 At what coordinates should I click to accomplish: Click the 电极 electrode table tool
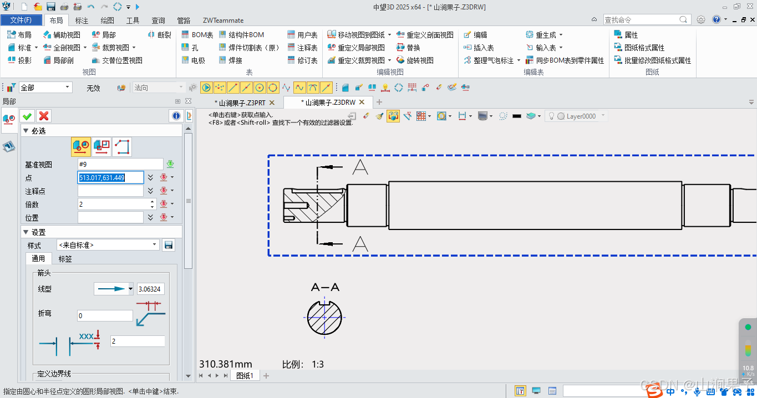[193, 60]
